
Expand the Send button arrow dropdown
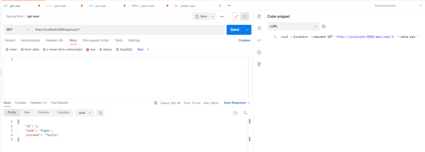point(247,30)
